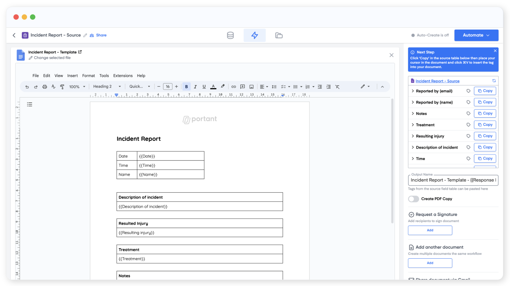The image size is (510, 286).
Task: Click the insert link icon
Action: tap(234, 87)
